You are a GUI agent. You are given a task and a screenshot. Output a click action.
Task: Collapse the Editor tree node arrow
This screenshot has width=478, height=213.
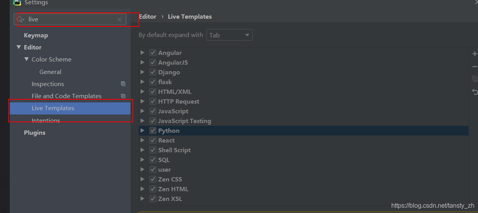tap(19, 47)
